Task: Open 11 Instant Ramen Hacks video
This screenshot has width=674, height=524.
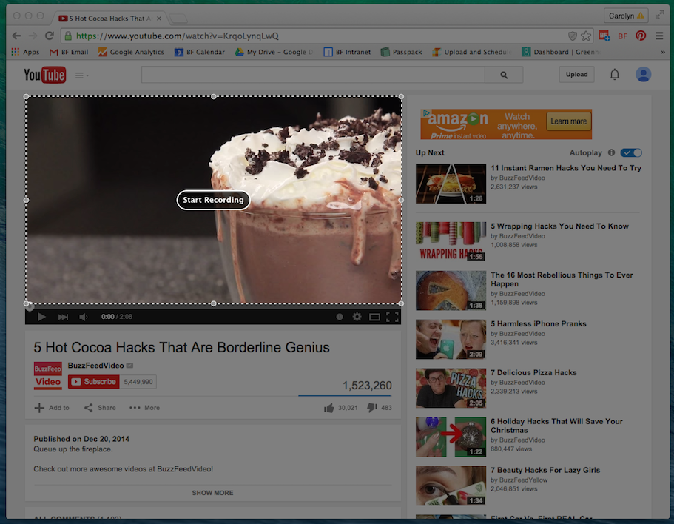Action: coord(566,168)
